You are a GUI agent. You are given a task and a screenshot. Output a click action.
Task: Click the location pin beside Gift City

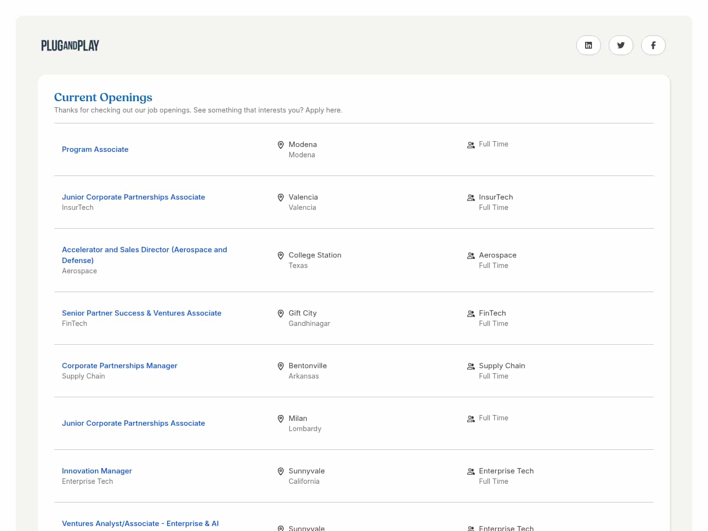[x=281, y=314]
